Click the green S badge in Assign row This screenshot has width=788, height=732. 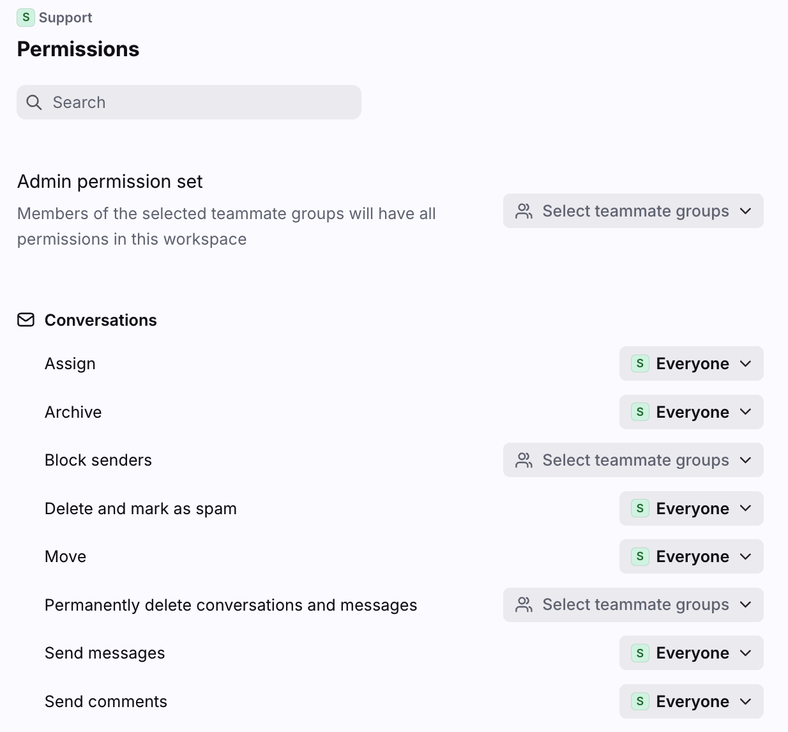[640, 363]
